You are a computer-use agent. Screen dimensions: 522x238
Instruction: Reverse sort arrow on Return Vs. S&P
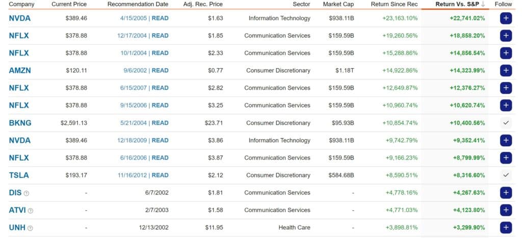coord(482,4)
